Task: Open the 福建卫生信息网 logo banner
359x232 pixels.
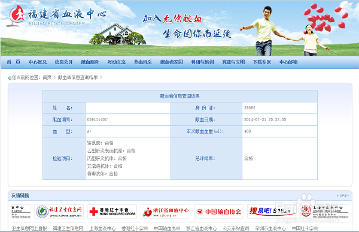Action: click(x=59, y=212)
